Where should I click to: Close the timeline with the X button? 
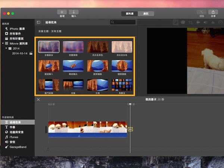click(38, 99)
